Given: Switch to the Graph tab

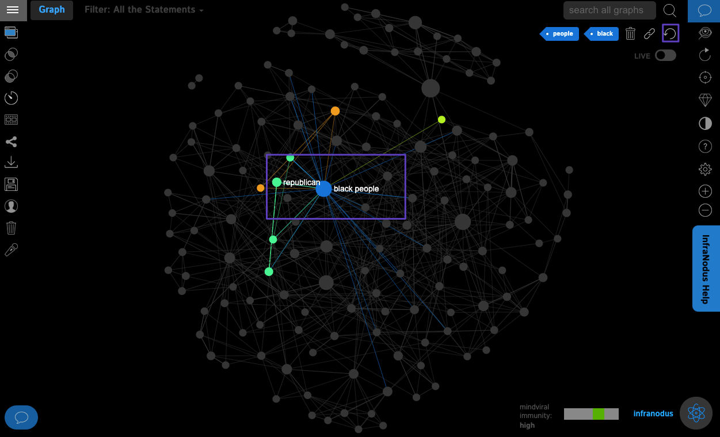Looking at the screenshot, I should click(52, 10).
